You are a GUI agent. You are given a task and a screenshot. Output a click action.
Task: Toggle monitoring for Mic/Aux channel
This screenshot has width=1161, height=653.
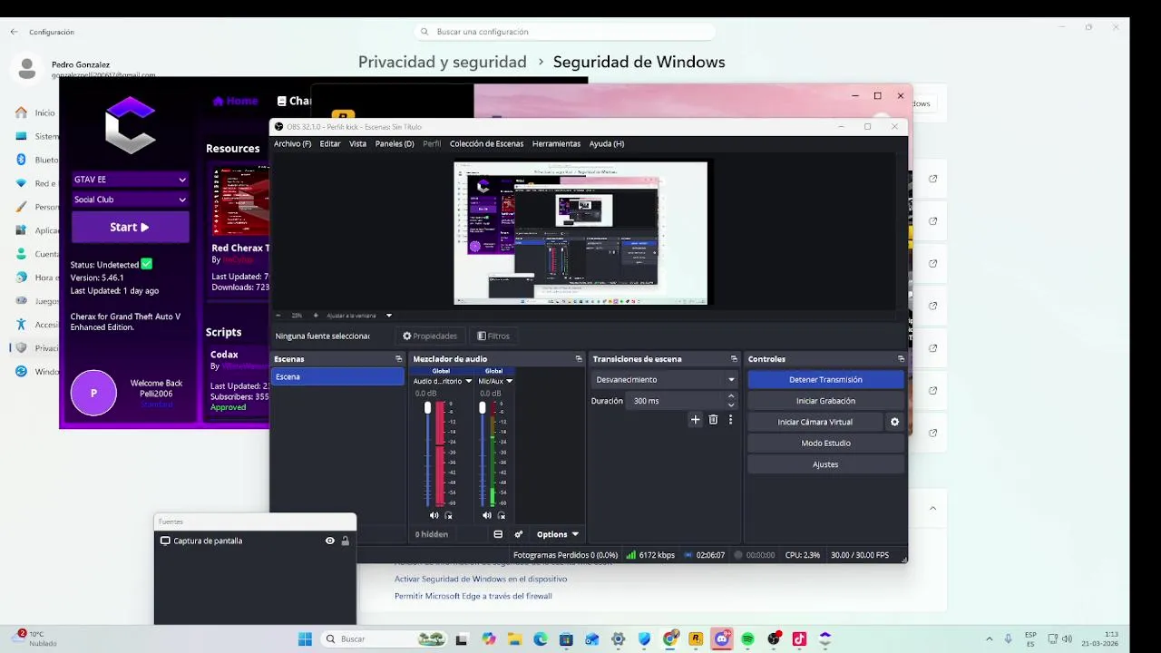click(x=502, y=515)
